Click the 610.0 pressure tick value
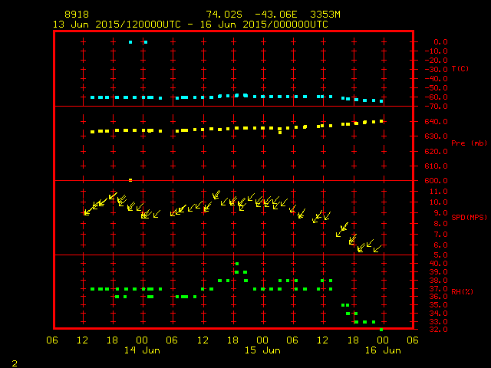This screenshot has height=368, width=491. coord(437,166)
